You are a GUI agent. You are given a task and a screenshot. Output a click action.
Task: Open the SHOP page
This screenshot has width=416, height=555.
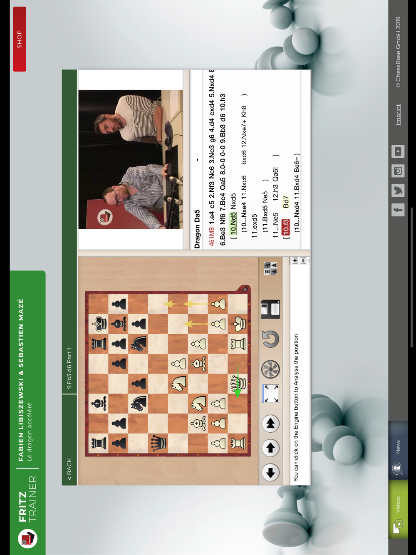point(20,39)
